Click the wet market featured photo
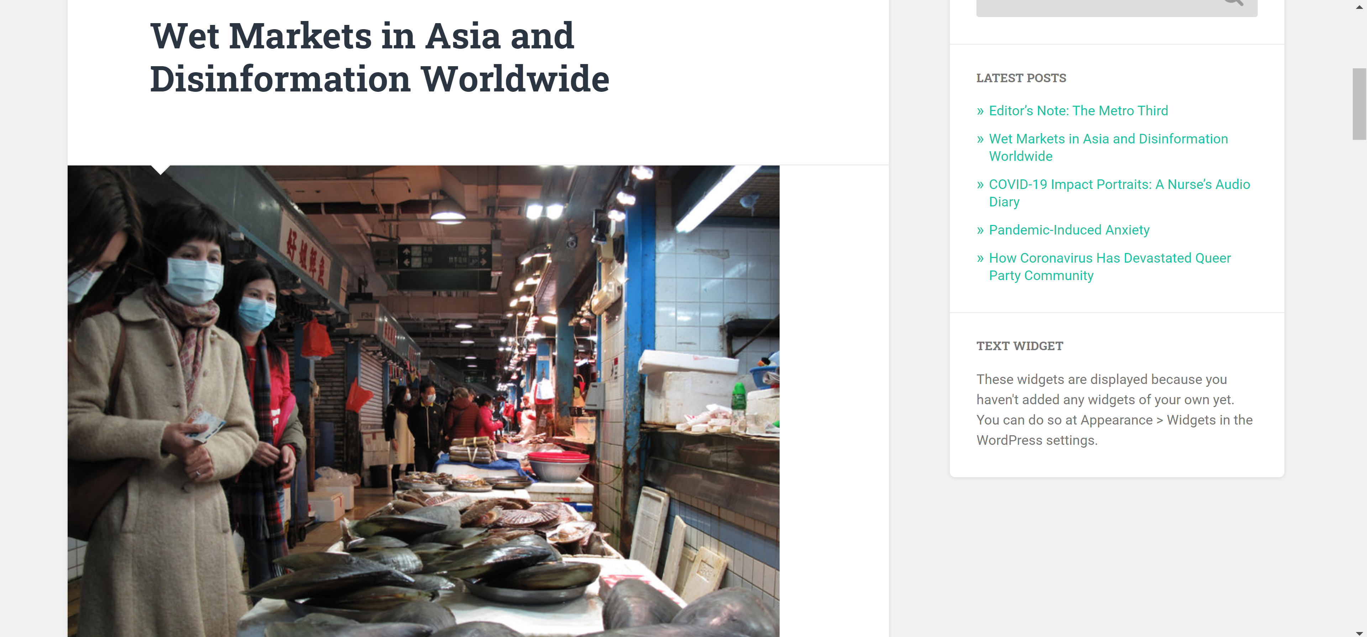This screenshot has height=637, width=1367. [x=423, y=400]
